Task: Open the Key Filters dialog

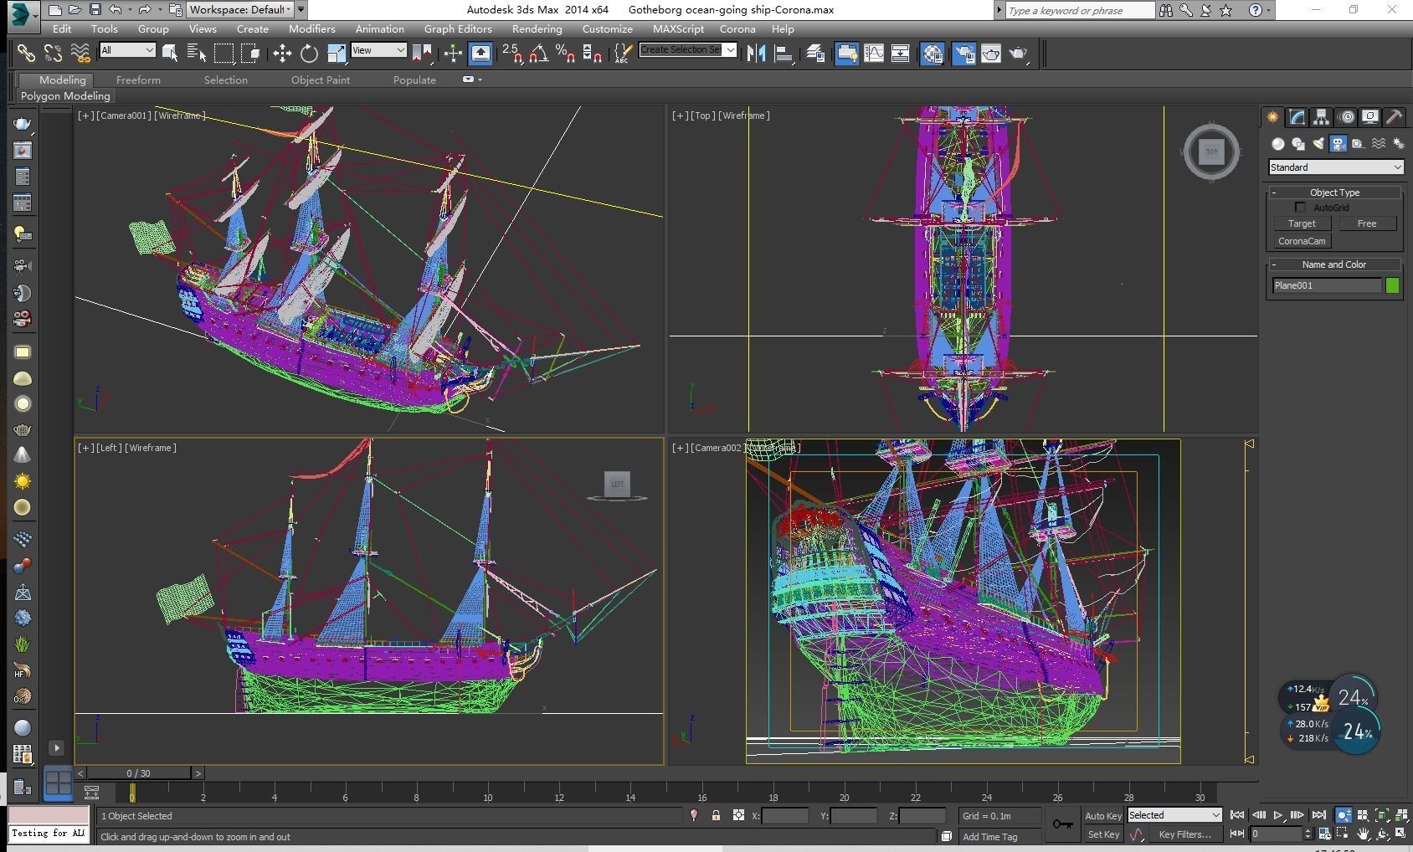Action: pos(1184,834)
